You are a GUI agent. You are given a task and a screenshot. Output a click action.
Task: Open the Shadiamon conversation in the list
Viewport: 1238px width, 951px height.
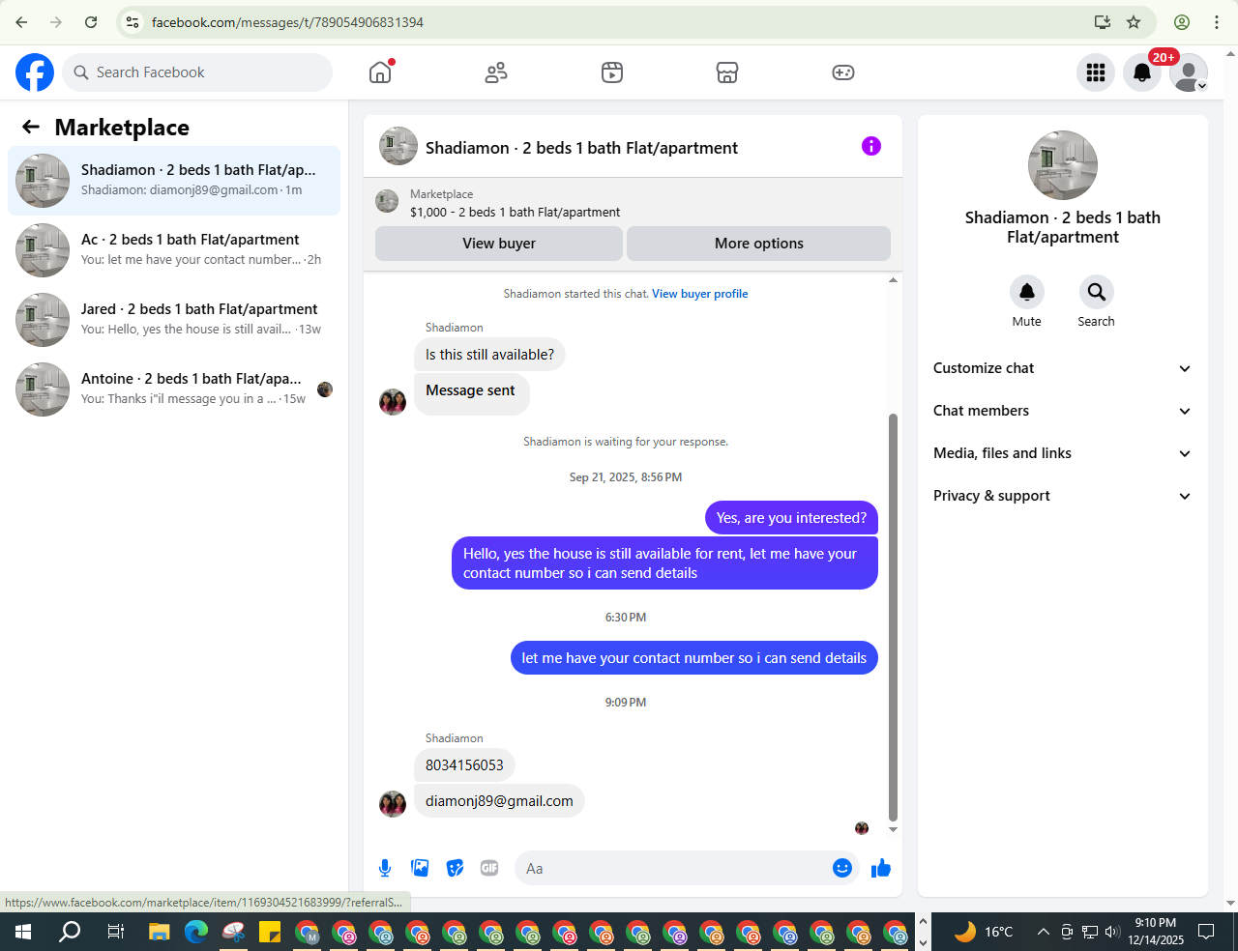(174, 181)
